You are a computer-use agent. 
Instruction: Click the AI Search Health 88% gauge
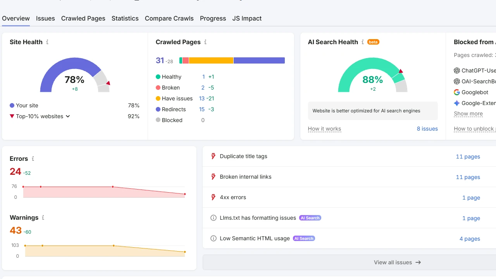[373, 75]
